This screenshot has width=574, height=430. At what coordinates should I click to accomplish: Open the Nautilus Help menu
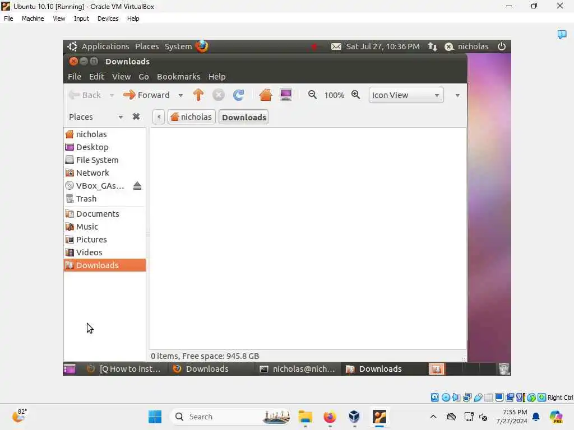[217, 77]
